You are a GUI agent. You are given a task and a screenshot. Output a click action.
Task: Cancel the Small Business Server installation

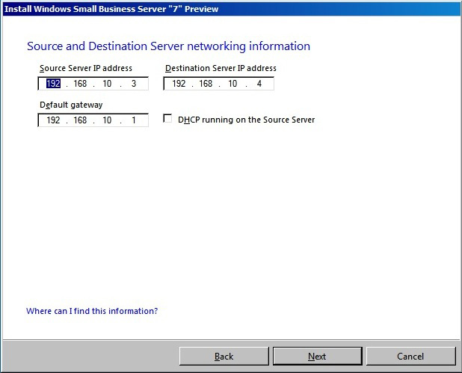410,357
